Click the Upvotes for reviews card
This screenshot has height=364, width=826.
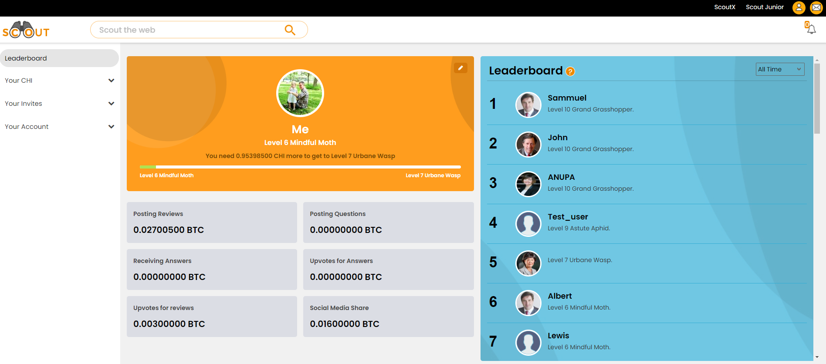[x=212, y=317]
